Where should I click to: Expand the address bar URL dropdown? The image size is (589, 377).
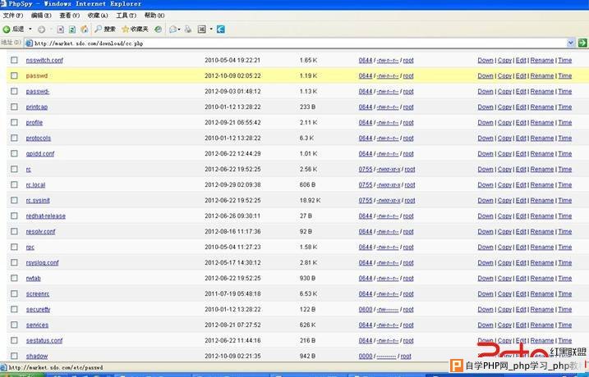571,43
